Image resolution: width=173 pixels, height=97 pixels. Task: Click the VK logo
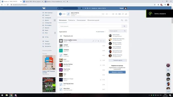(44, 8)
